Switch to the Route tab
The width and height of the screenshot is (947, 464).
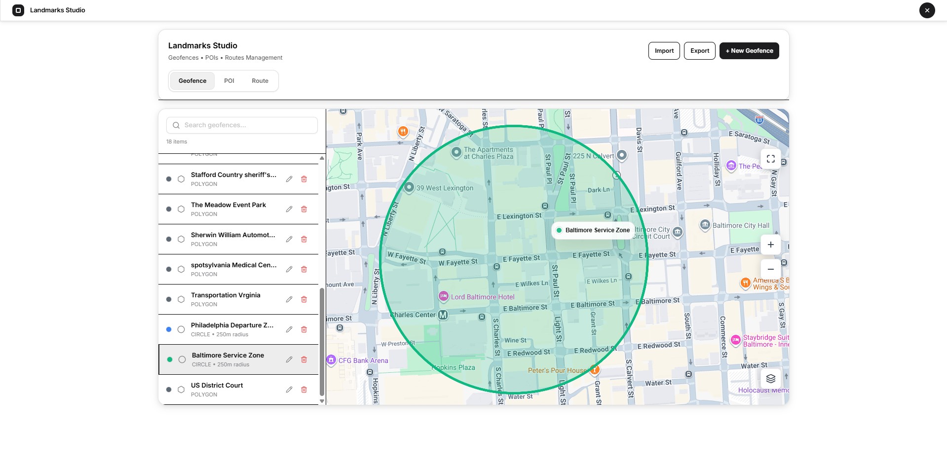(x=260, y=81)
